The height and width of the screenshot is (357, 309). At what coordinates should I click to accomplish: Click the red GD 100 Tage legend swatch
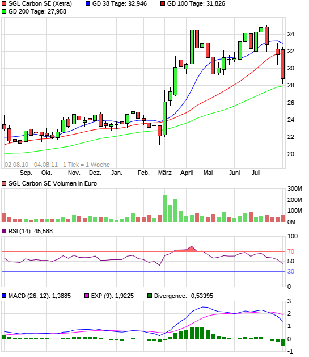click(163, 3)
